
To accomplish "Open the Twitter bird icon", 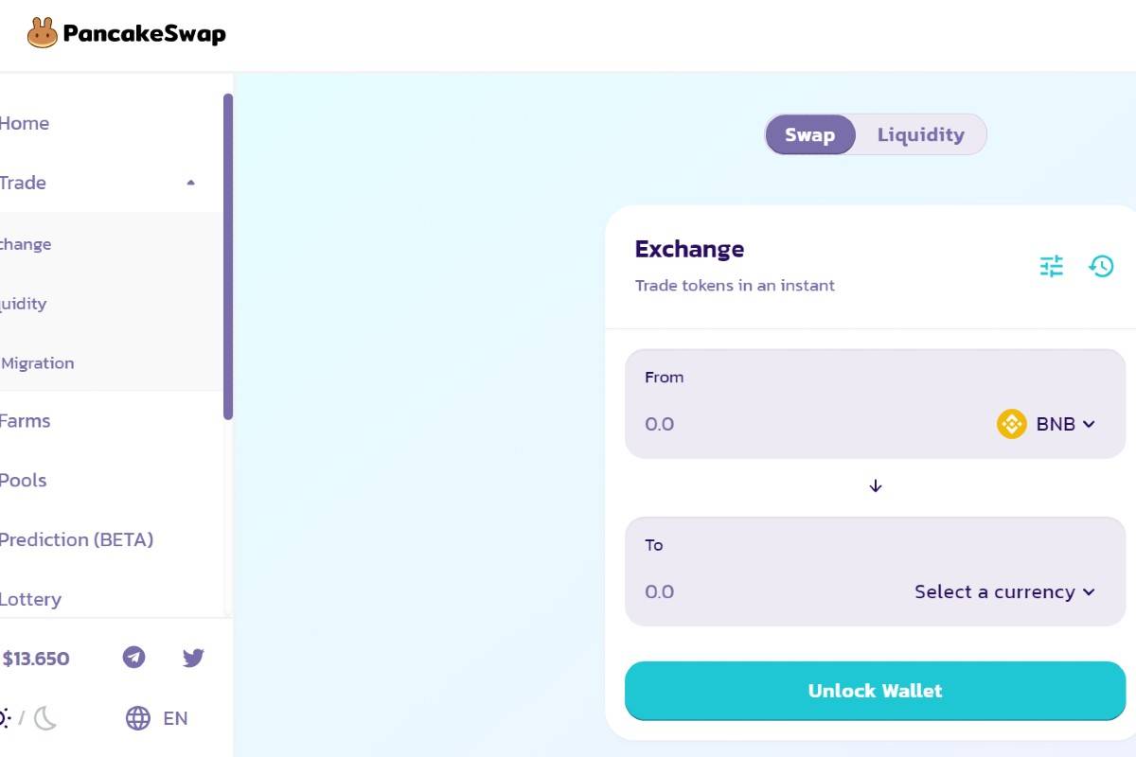I will [x=193, y=658].
